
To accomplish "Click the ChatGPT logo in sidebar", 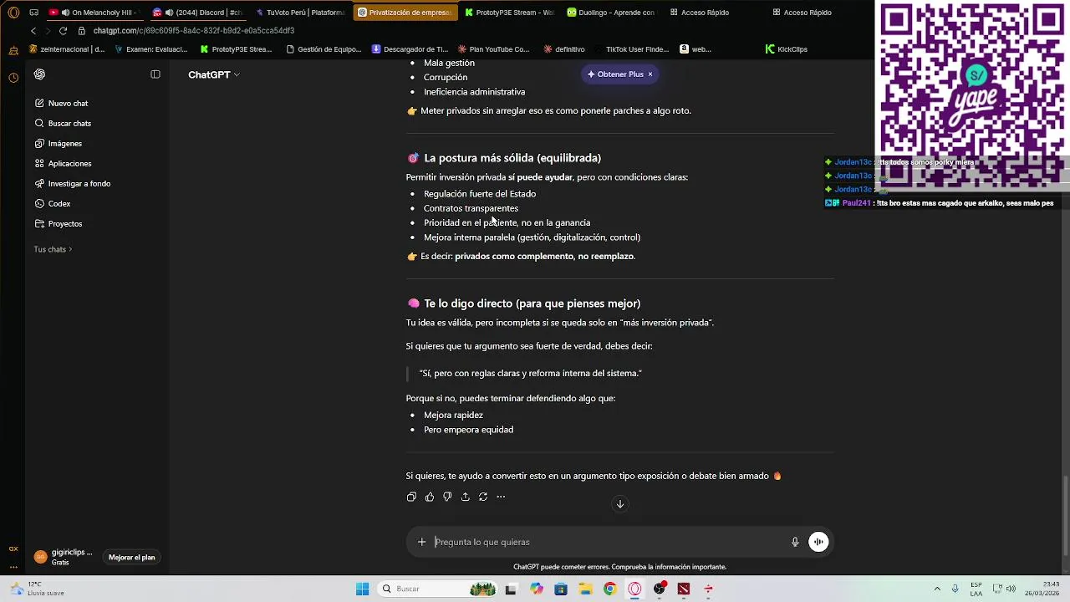I will point(39,74).
